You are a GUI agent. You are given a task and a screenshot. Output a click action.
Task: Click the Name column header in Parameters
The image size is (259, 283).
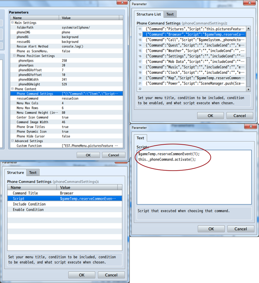[x=35, y=18]
